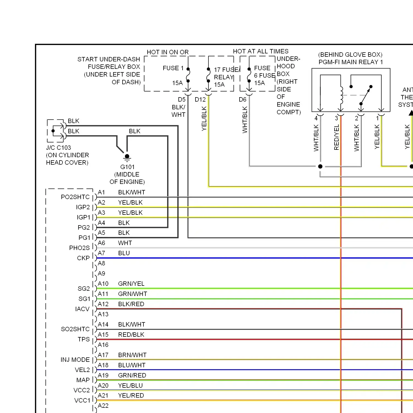The image size is (413, 413).
Task: Select the VCC2 terminal name
Action: point(82,390)
